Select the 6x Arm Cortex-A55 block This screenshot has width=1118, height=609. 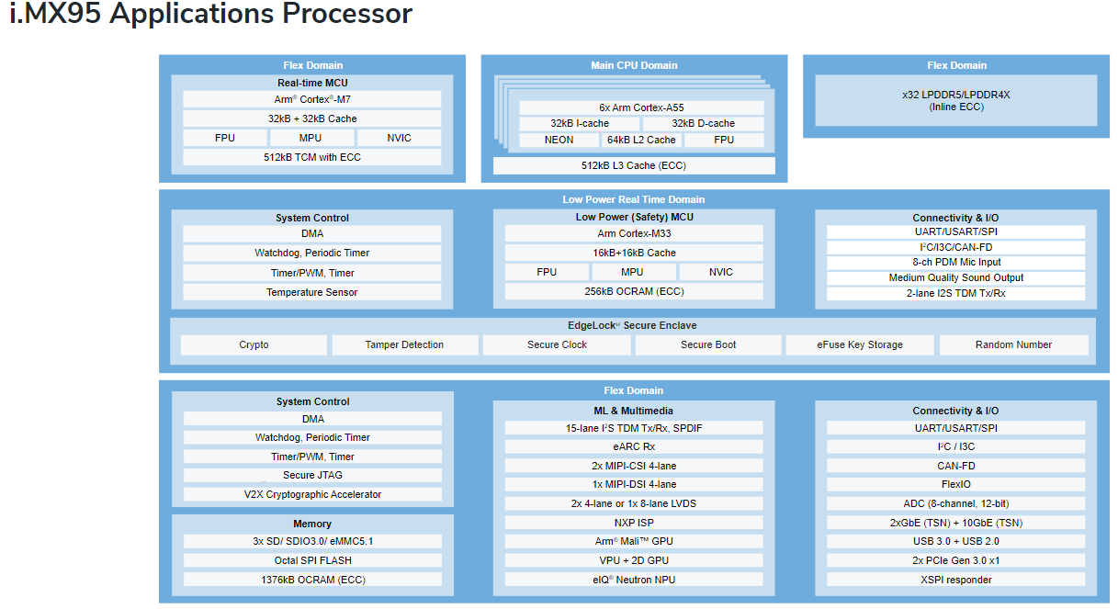point(642,107)
